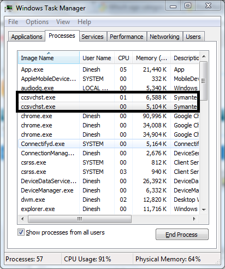Click the horizontal scrollbar right arrow

[x=194, y=219]
